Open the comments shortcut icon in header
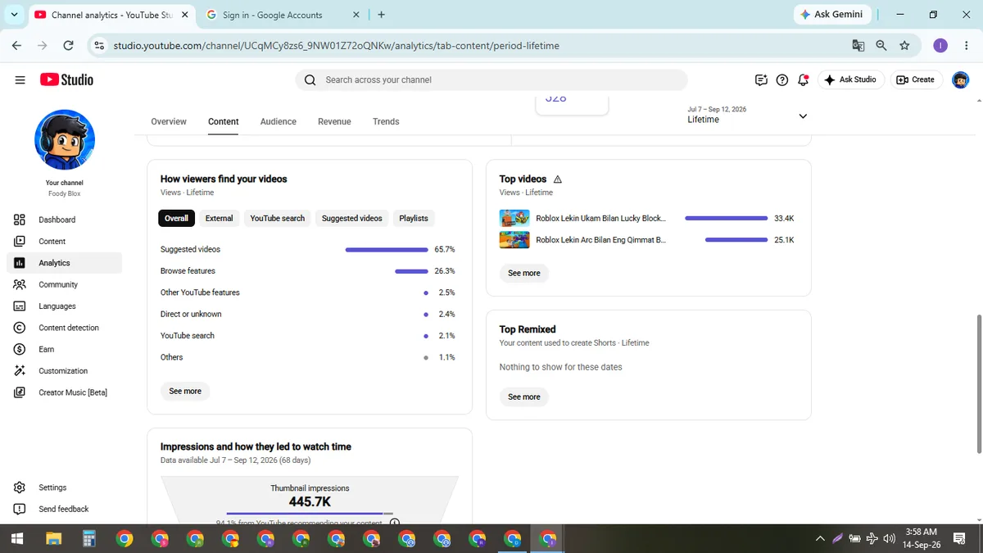The image size is (983, 553). click(x=761, y=79)
